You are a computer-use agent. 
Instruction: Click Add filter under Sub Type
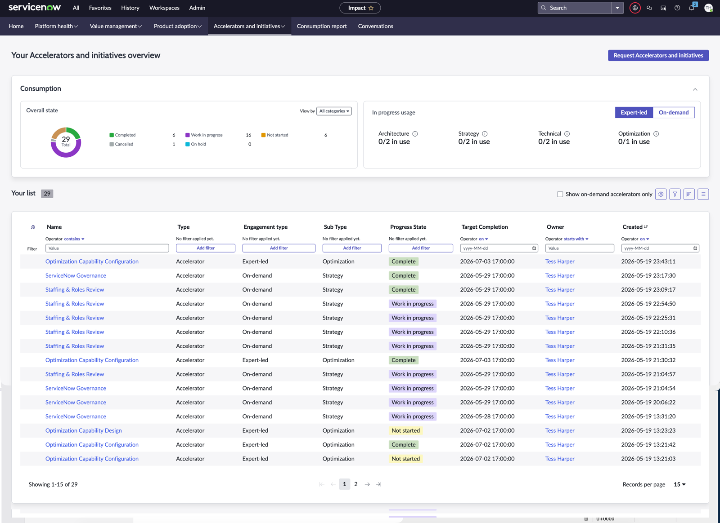coord(352,248)
